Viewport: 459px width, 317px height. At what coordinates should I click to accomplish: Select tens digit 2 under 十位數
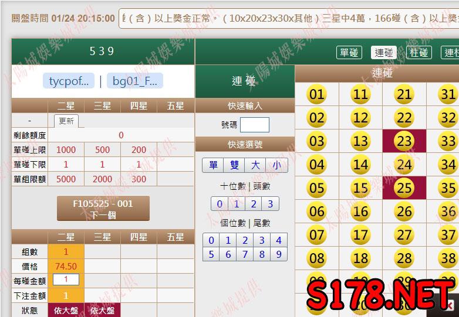tap(254, 204)
